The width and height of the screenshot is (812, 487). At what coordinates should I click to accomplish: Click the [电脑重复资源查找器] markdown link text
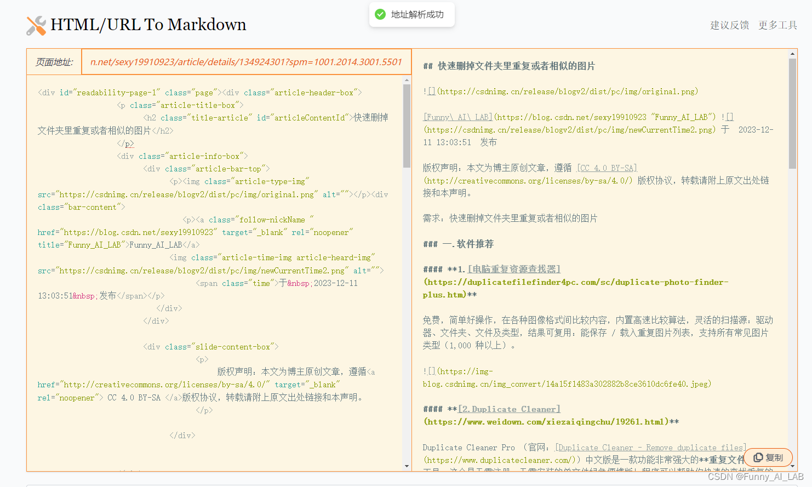pyautogui.click(x=514, y=269)
